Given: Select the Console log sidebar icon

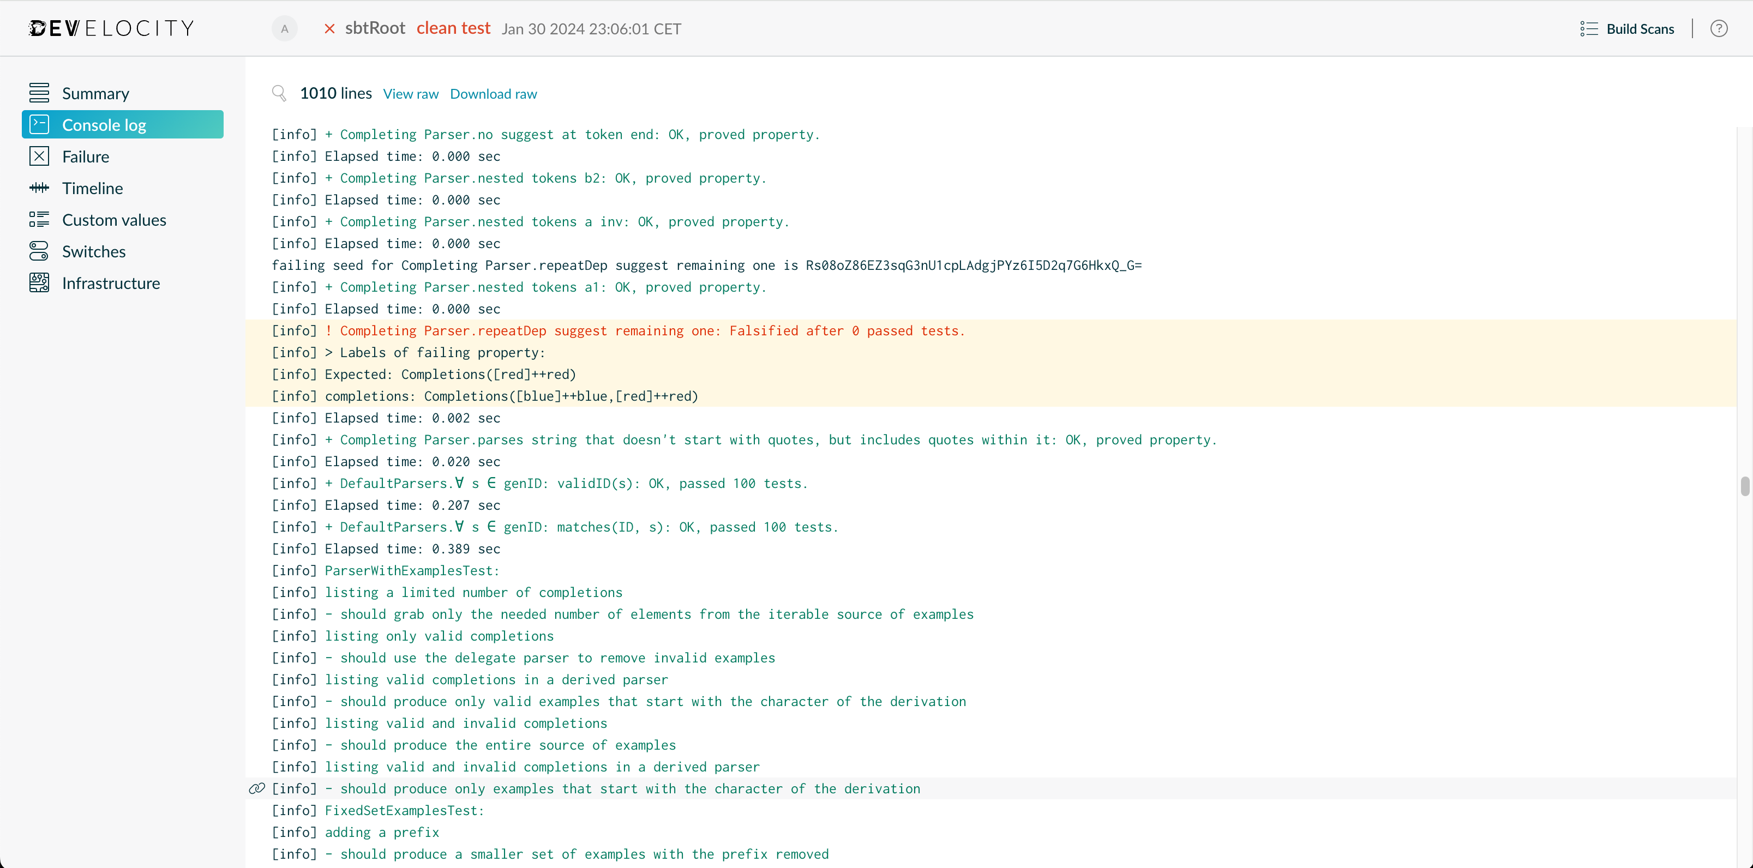Looking at the screenshot, I should pyautogui.click(x=39, y=124).
